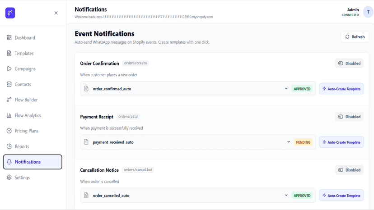The height and width of the screenshot is (210, 374).
Task: Click the Flow Analytics bar chart icon
Action: [x=9, y=115]
